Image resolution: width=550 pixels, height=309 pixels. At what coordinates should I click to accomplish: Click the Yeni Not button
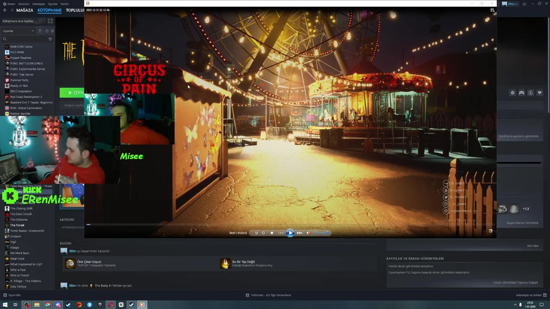click(532, 246)
